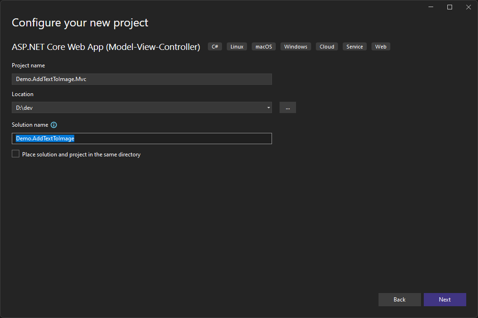This screenshot has height=318, width=478.
Task: Click the Location label
Action: pos(23,94)
